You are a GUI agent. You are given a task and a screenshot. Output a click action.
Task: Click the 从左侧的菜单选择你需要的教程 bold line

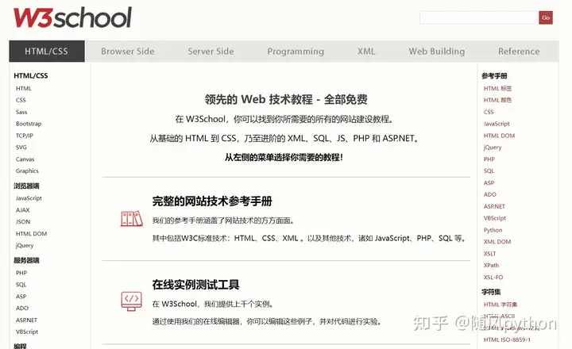pyautogui.click(x=284, y=157)
